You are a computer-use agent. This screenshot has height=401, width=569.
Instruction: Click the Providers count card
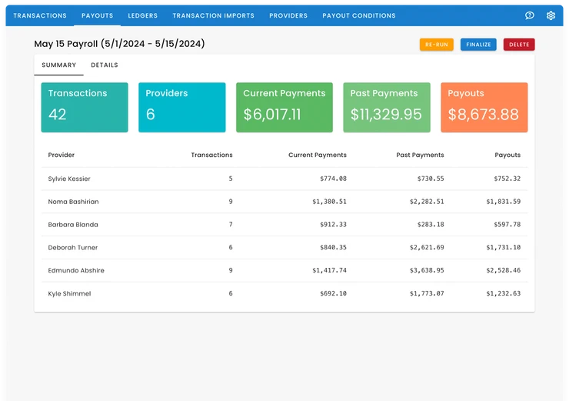click(182, 108)
